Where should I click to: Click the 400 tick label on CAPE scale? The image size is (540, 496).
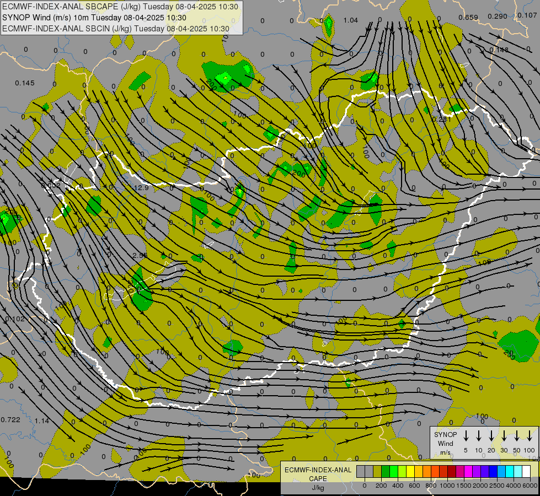coord(398,486)
